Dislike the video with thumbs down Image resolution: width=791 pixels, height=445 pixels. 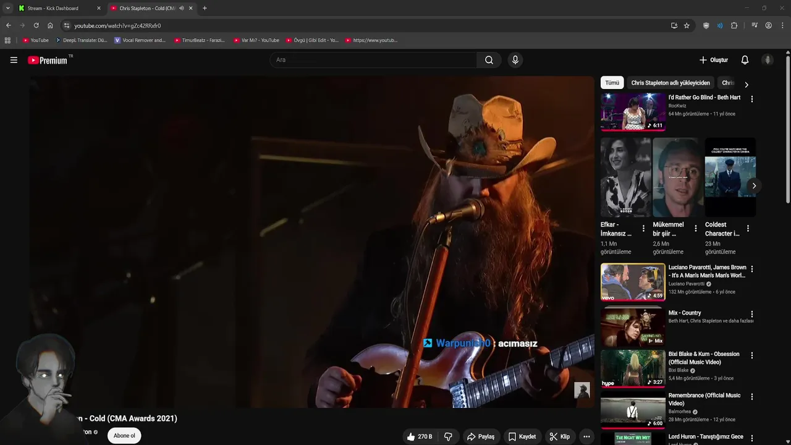(448, 436)
